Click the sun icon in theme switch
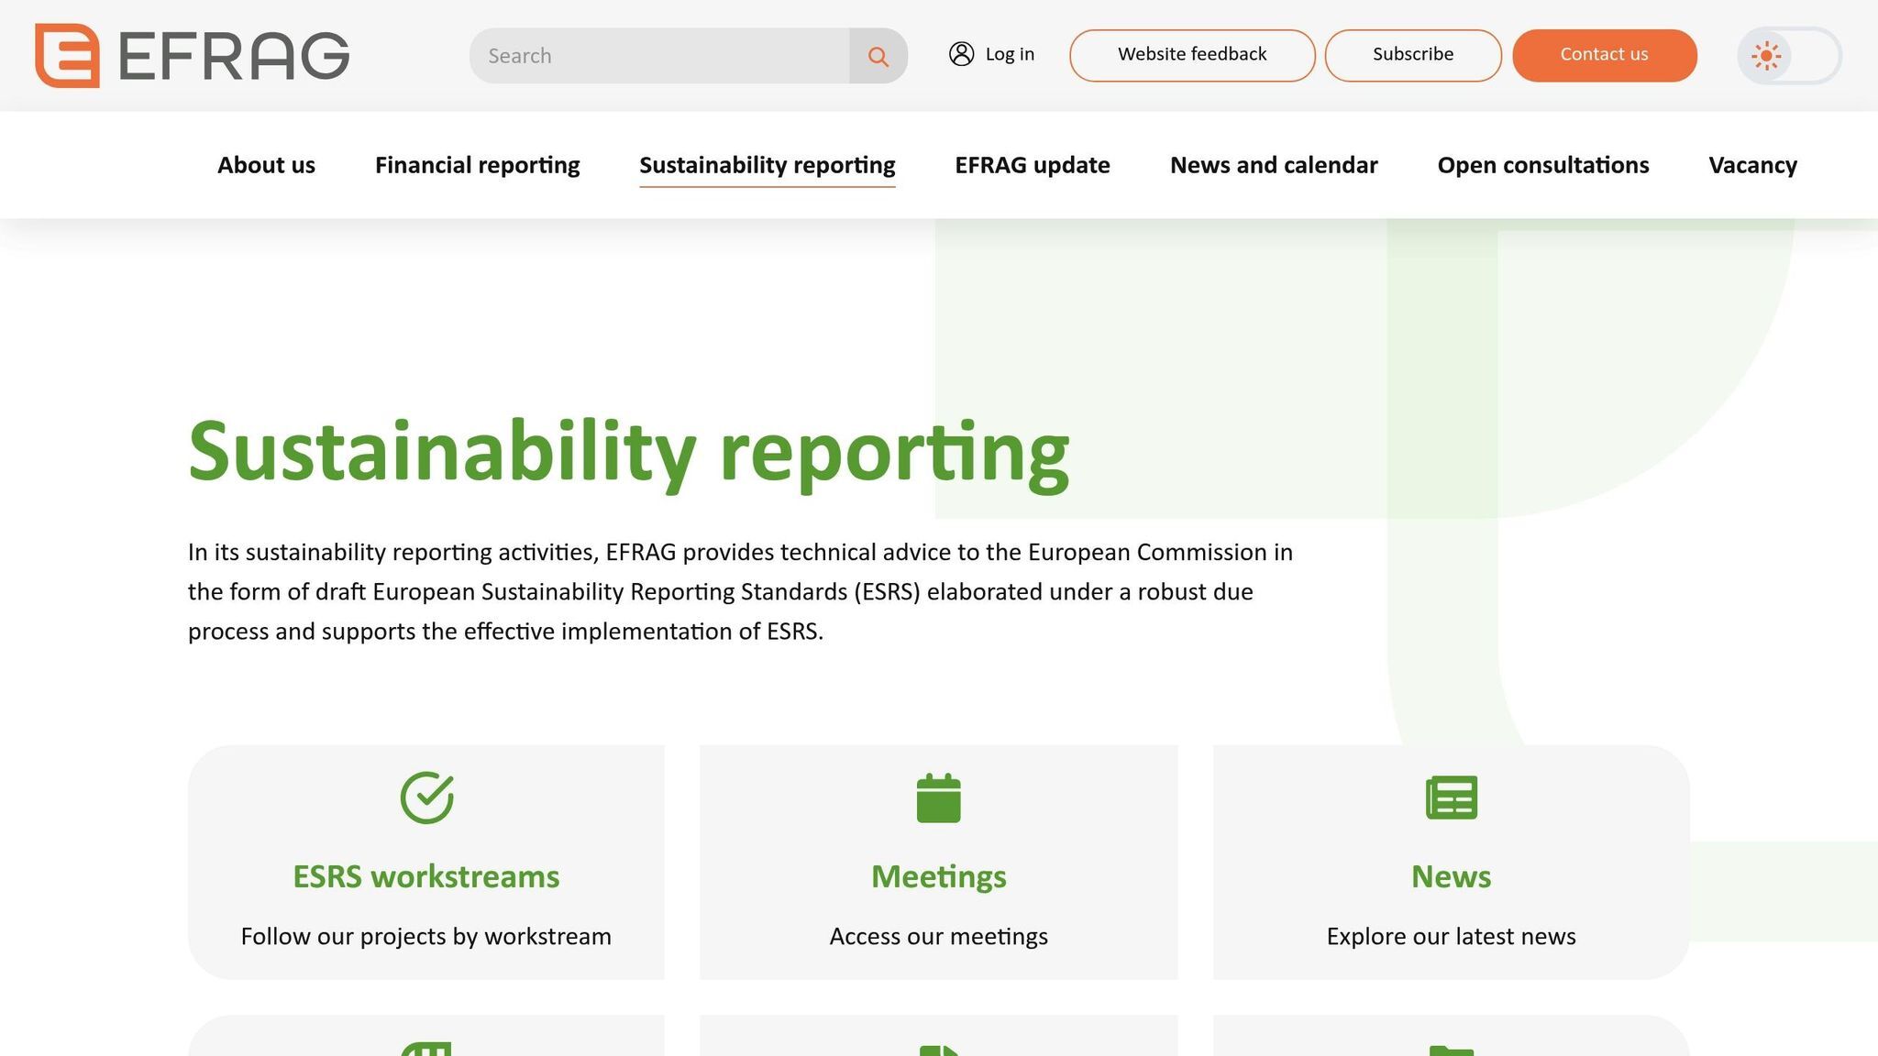The height and width of the screenshot is (1056, 1878). coord(1765,56)
